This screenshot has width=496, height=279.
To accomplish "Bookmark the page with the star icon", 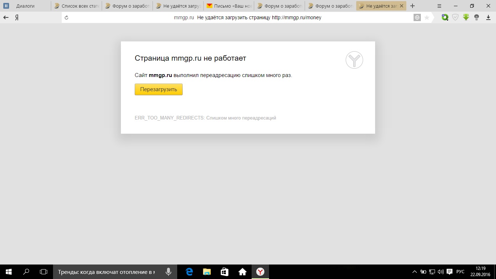I will point(427,17).
